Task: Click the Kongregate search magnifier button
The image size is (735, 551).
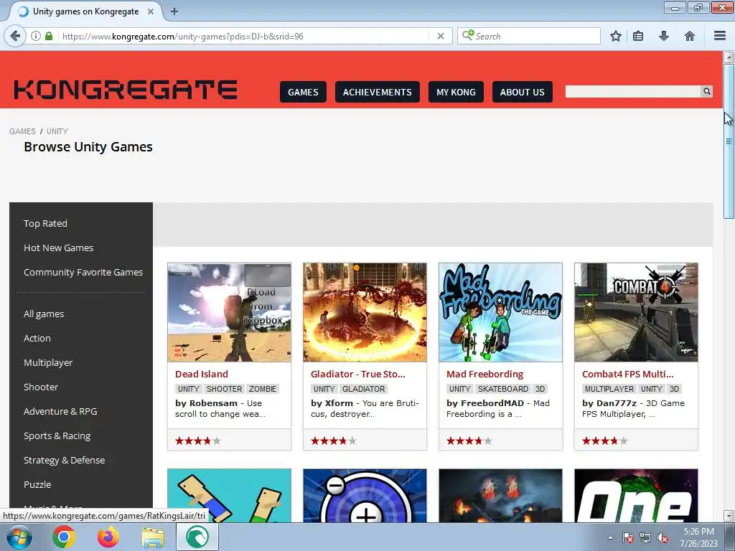Action: (x=707, y=91)
